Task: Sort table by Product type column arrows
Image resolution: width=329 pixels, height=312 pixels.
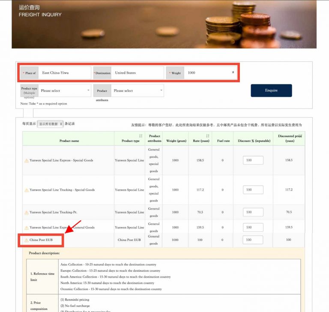Action: point(141,135)
